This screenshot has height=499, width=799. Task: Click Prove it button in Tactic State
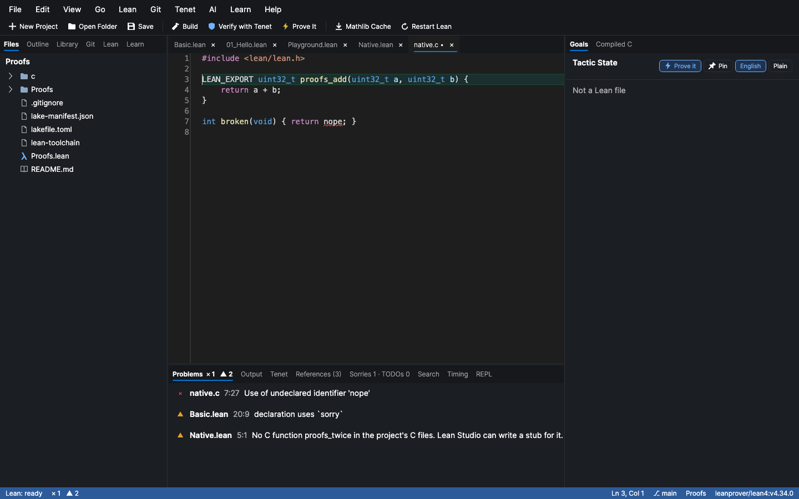(680, 66)
